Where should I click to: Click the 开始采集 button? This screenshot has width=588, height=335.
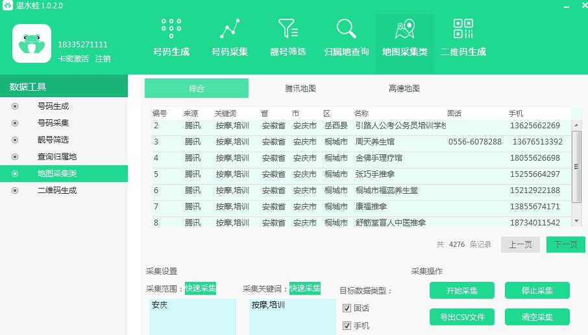coord(462,290)
